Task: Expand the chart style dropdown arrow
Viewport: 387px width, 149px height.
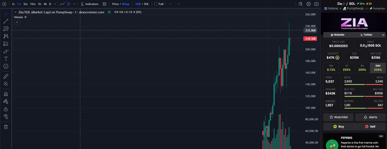Action: [x=74, y=4]
